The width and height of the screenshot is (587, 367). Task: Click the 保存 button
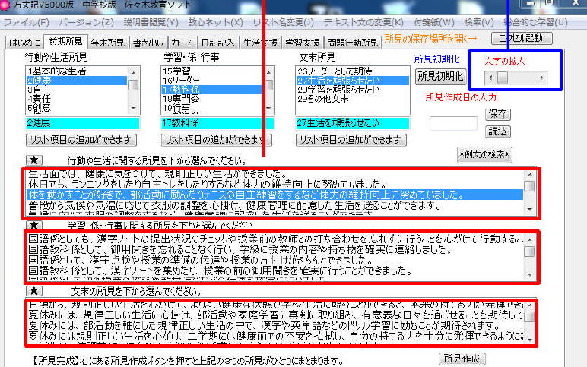tap(497, 114)
